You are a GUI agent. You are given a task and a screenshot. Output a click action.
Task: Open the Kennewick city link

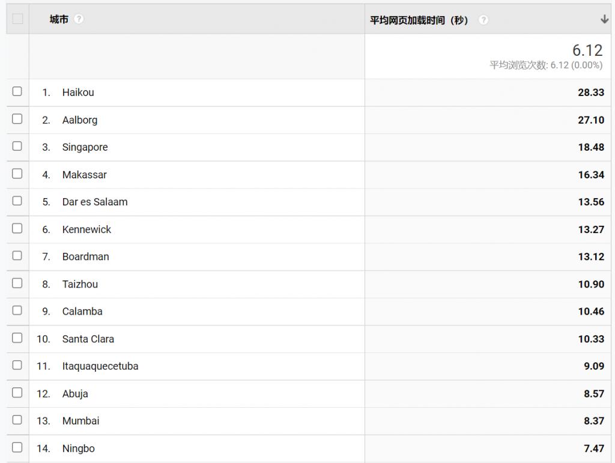pos(86,229)
